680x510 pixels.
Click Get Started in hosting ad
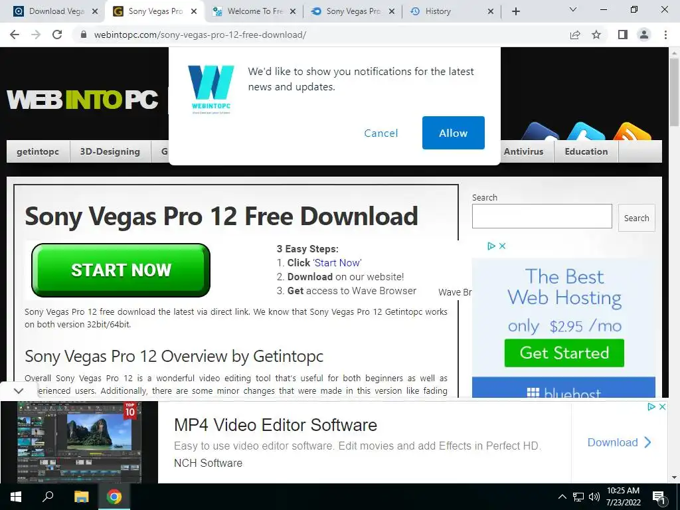(564, 353)
